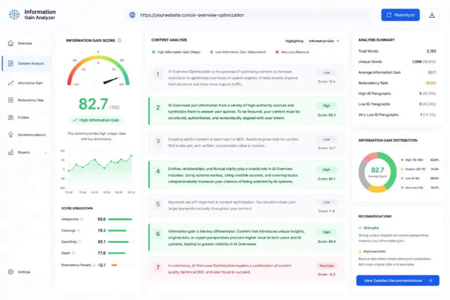Click the Information Gain Analyzer brain logo
Screen dimensions: 450x300
[x=14, y=14]
